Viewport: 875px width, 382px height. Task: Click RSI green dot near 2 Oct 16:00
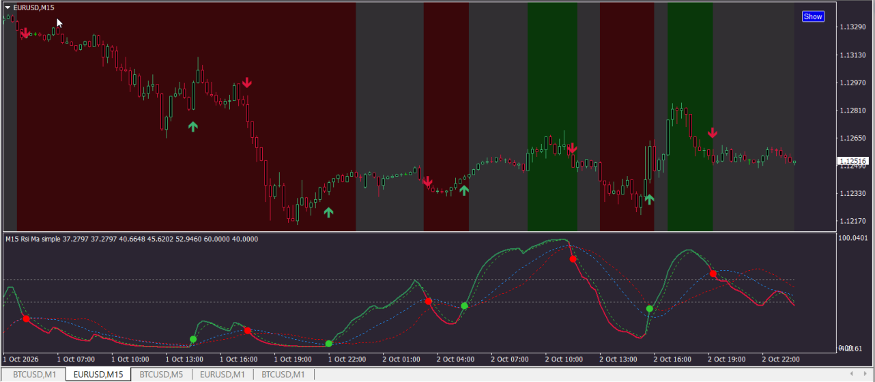coord(650,309)
